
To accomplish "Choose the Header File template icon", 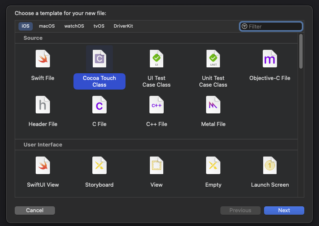I will point(43,105).
